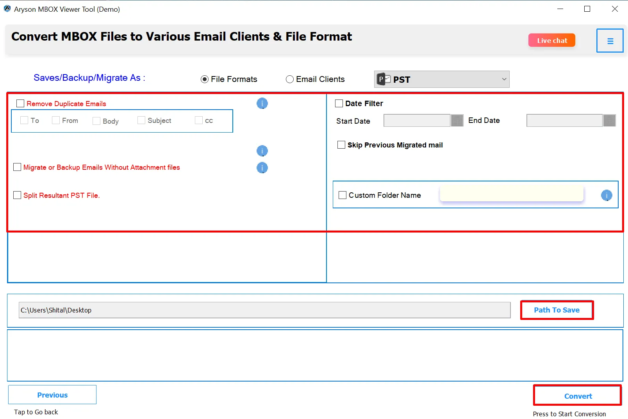Click the Live chat button
Screen dimensions: 628x419
(551, 40)
